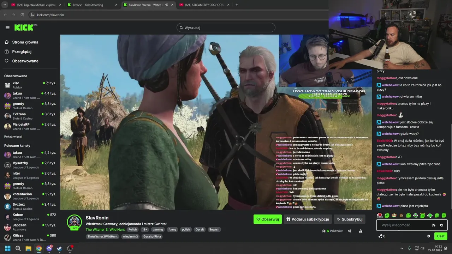Open xQc channel in followed list
The width and height of the screenshot is (452, 254).
pos(30,85)
